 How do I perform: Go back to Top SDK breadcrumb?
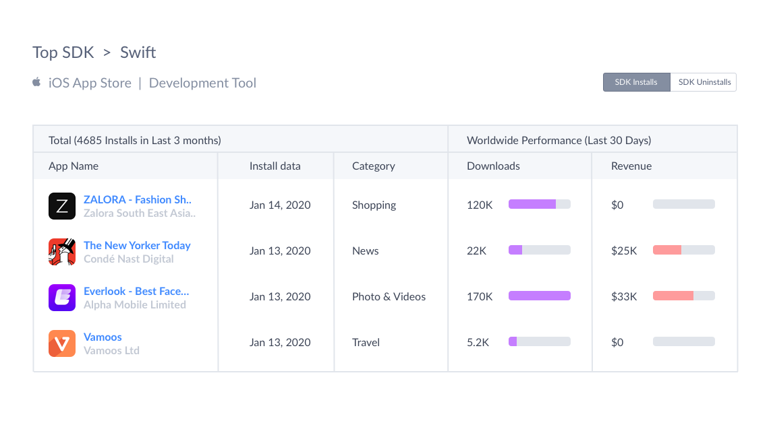pyautogui.click(x=63, y=52)
